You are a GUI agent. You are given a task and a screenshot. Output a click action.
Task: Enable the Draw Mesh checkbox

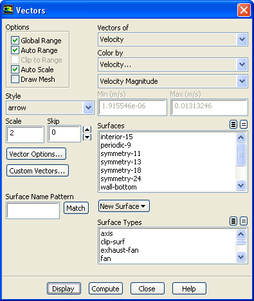click(x=15, y=79)
